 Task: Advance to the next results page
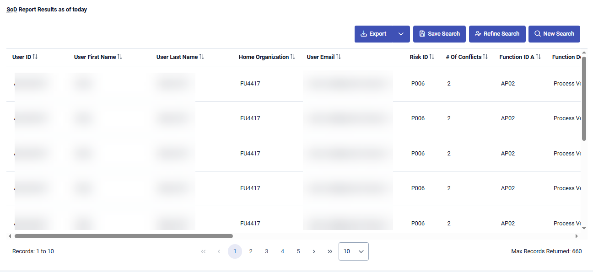314,251
